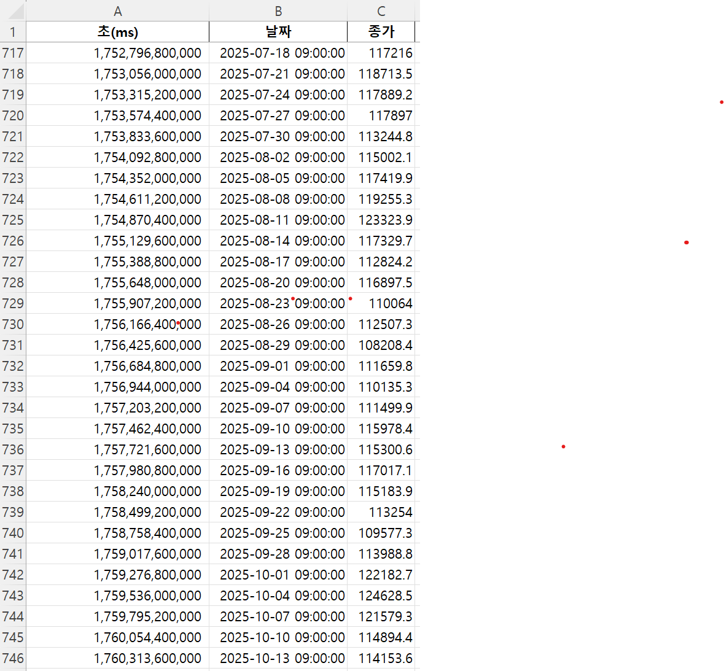Select row 740 header
Screen dimensions: 724x671
(13, 533)
